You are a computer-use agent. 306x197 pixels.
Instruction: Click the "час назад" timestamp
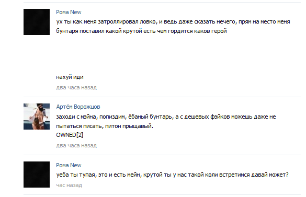coord(69,185)
